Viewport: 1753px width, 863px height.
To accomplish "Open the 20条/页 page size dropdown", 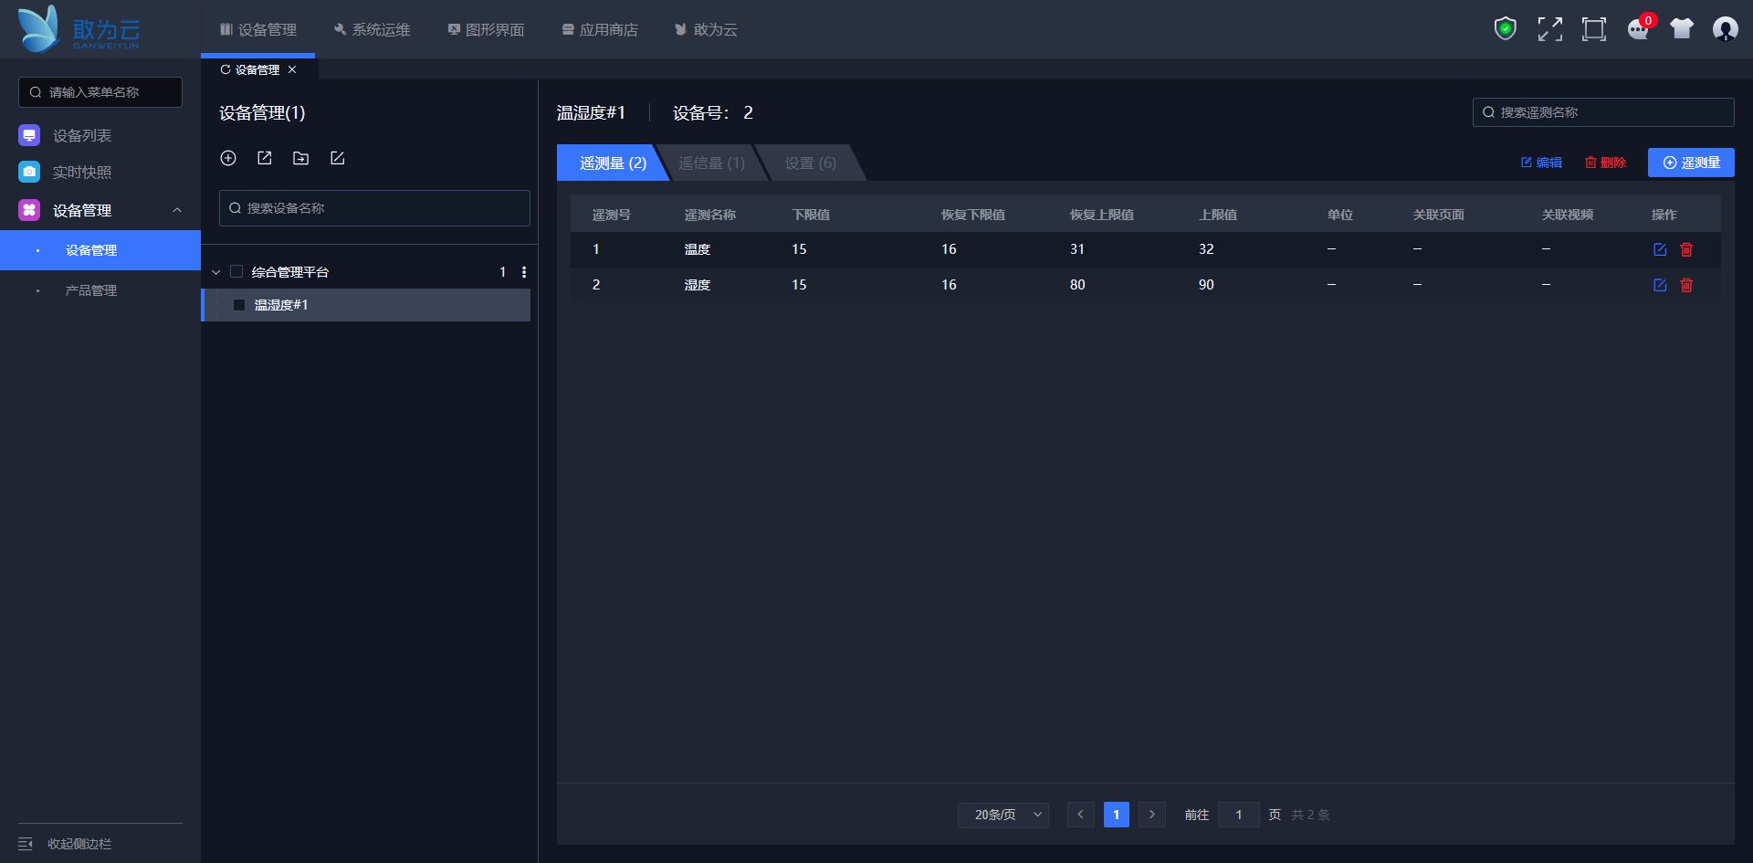I will coord(1002,815).
